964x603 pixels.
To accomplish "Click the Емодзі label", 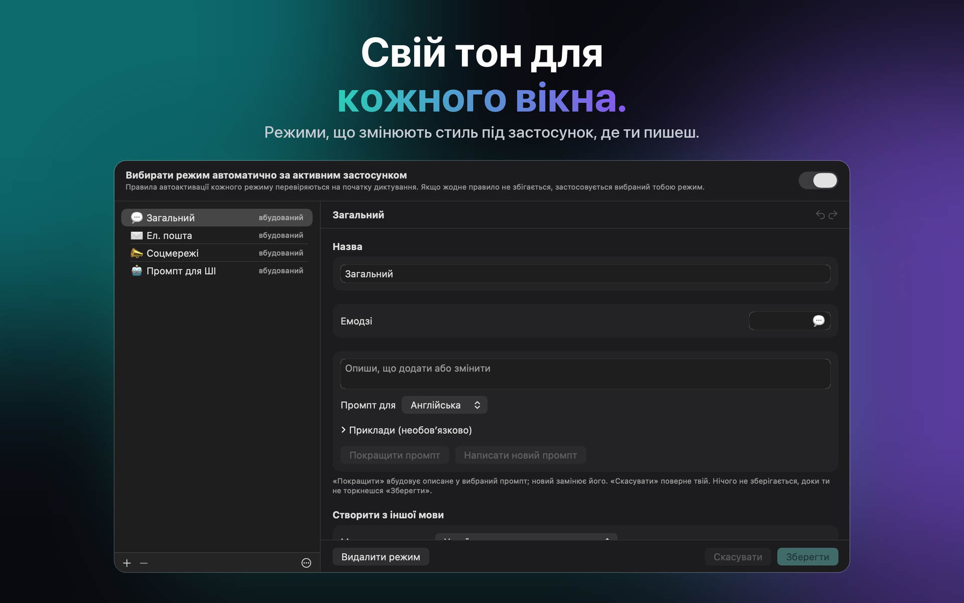I will coord(356,321).
